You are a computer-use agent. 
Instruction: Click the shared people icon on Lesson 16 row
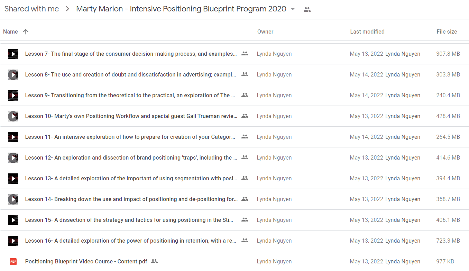245,241
